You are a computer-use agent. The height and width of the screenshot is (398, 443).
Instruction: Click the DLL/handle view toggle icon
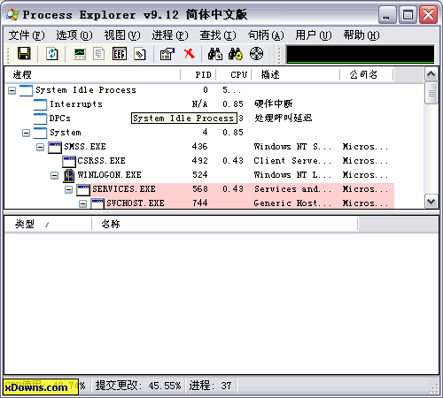(x=140, y=54)
